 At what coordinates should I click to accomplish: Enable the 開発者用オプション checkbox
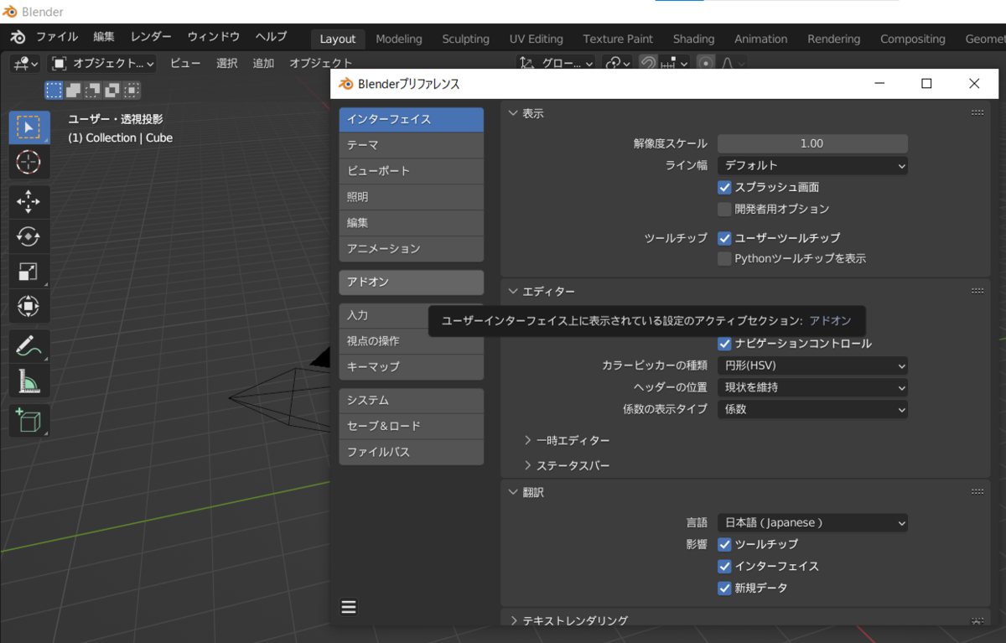725,209
